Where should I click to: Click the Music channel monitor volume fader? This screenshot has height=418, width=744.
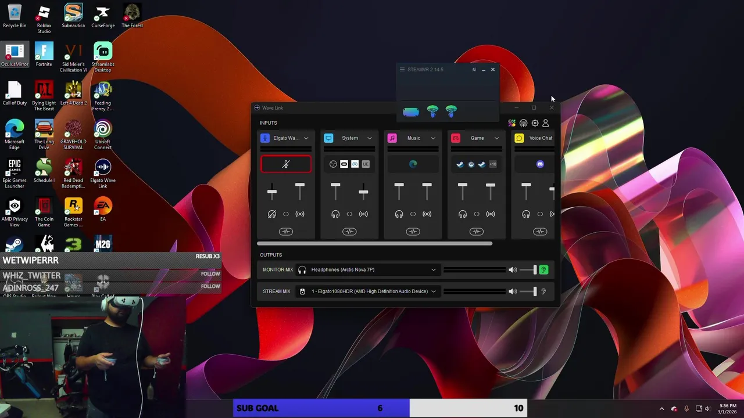399,192
